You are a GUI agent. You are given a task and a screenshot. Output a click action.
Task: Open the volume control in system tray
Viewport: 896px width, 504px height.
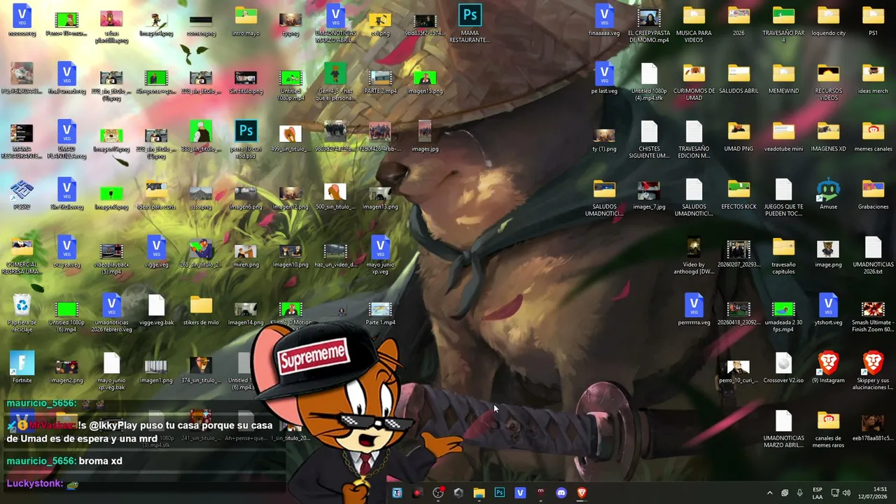(x=846, y=493)
